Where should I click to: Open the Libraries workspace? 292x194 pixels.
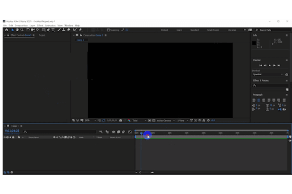[x=232, y=30]
